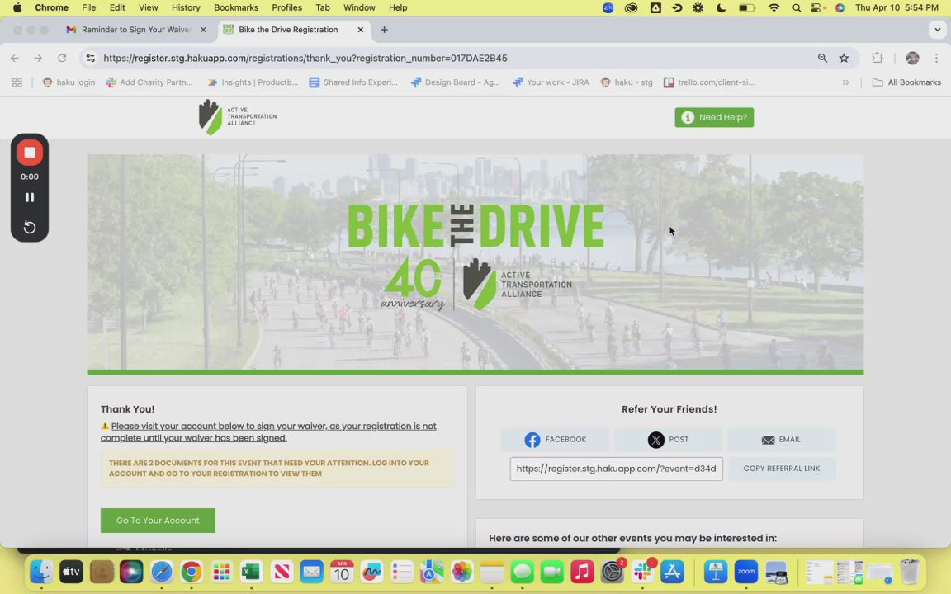Viewport: 951px width, 594px height.
Task: Expand hidden bookmarks chevron
Action: click(845, 82)
